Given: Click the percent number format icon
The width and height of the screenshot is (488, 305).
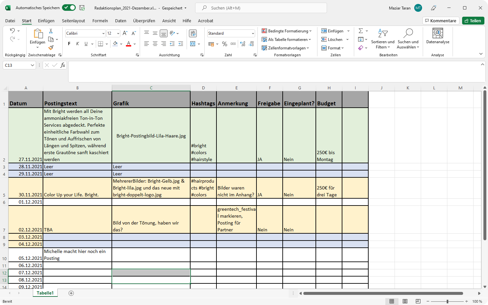Looking at the screenshot, I should click(225, 44).
